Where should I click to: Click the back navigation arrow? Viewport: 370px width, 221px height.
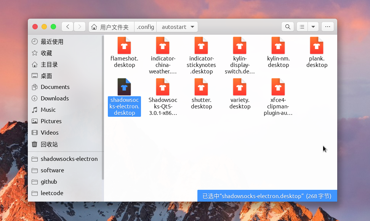tap(67, 27)
